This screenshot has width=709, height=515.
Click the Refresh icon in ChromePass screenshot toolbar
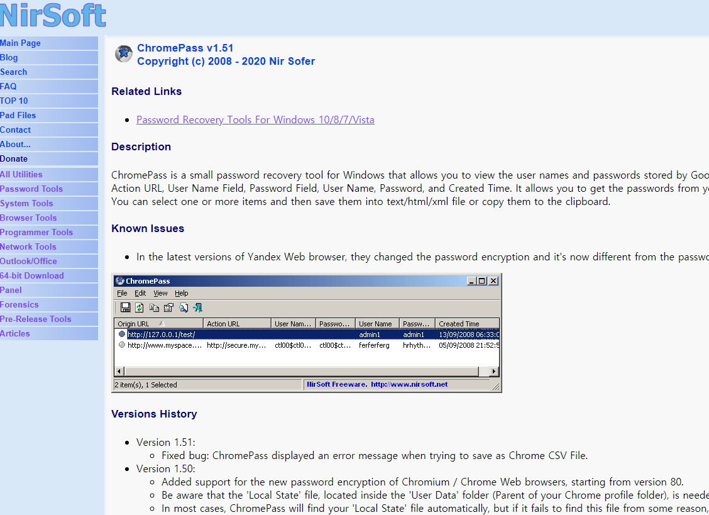point(140,307)
